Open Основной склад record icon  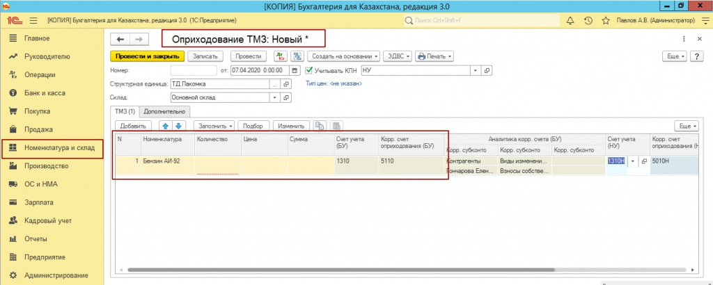pos(286,97)
